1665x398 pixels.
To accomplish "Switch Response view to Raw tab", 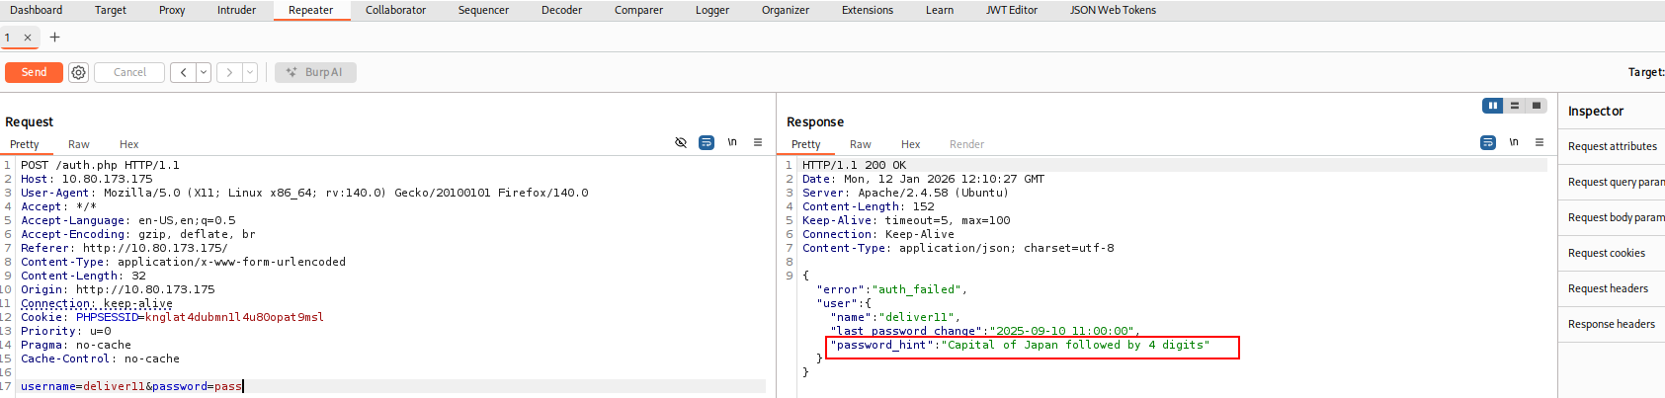I will tap(860, 144).
